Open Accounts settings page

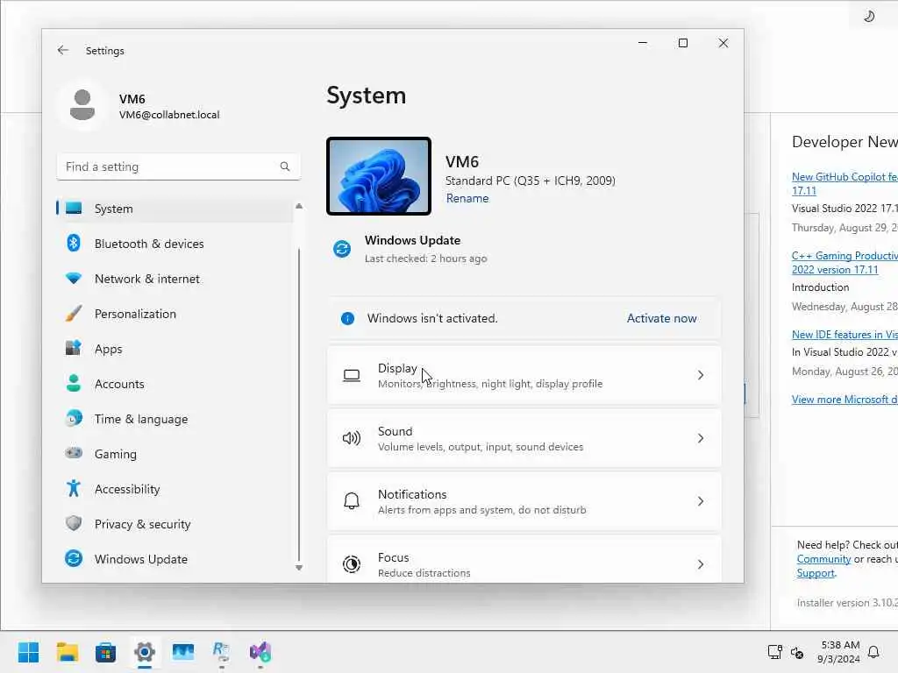pyautogui.click(x=175, y=384)
